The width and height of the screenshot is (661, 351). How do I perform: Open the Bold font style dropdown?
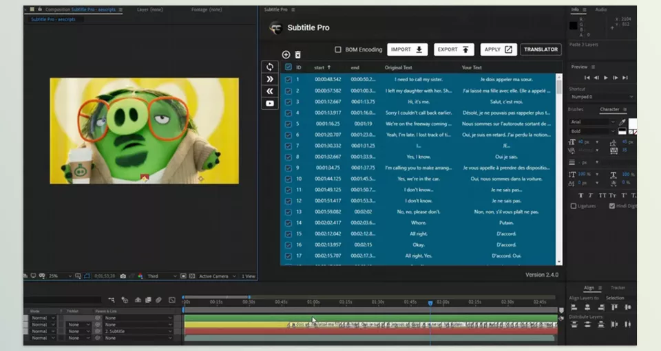592,132
